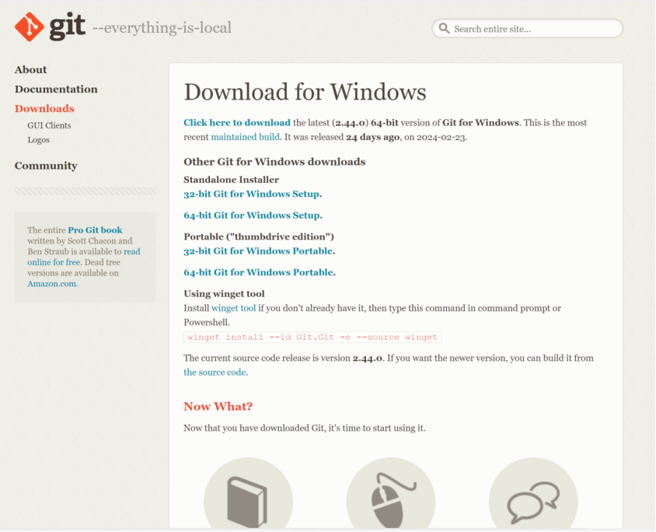The width and height of the screenshot is (656, 532).
Task: Open the Pro Git book link
Action: (x=95, y=229)
